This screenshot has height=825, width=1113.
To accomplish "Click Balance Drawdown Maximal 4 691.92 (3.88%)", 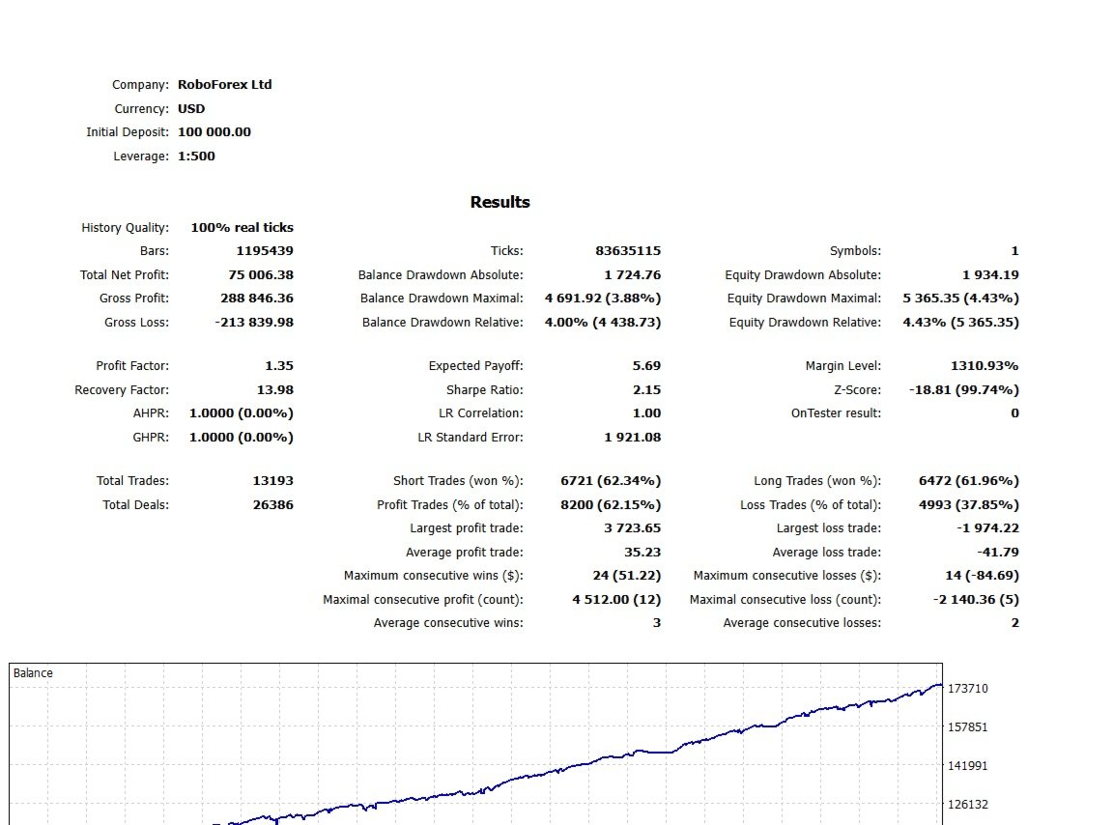I will click(x=603, y=299).
